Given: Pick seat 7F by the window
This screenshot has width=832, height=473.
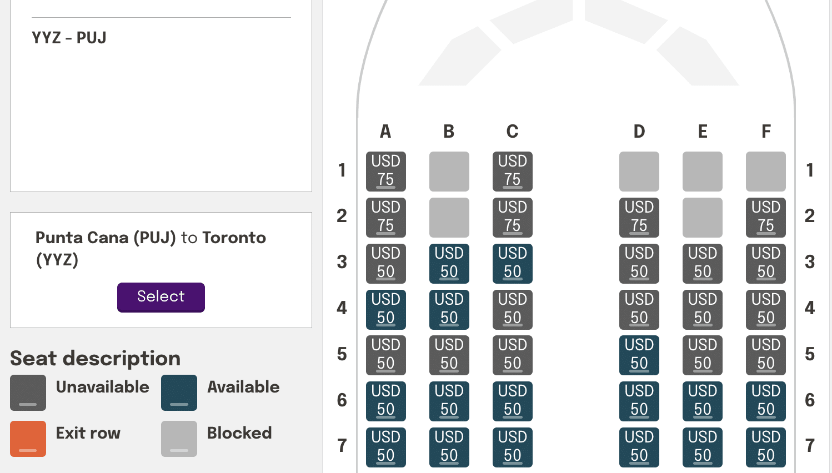Looking at the screenshot, I should [765, 447].
